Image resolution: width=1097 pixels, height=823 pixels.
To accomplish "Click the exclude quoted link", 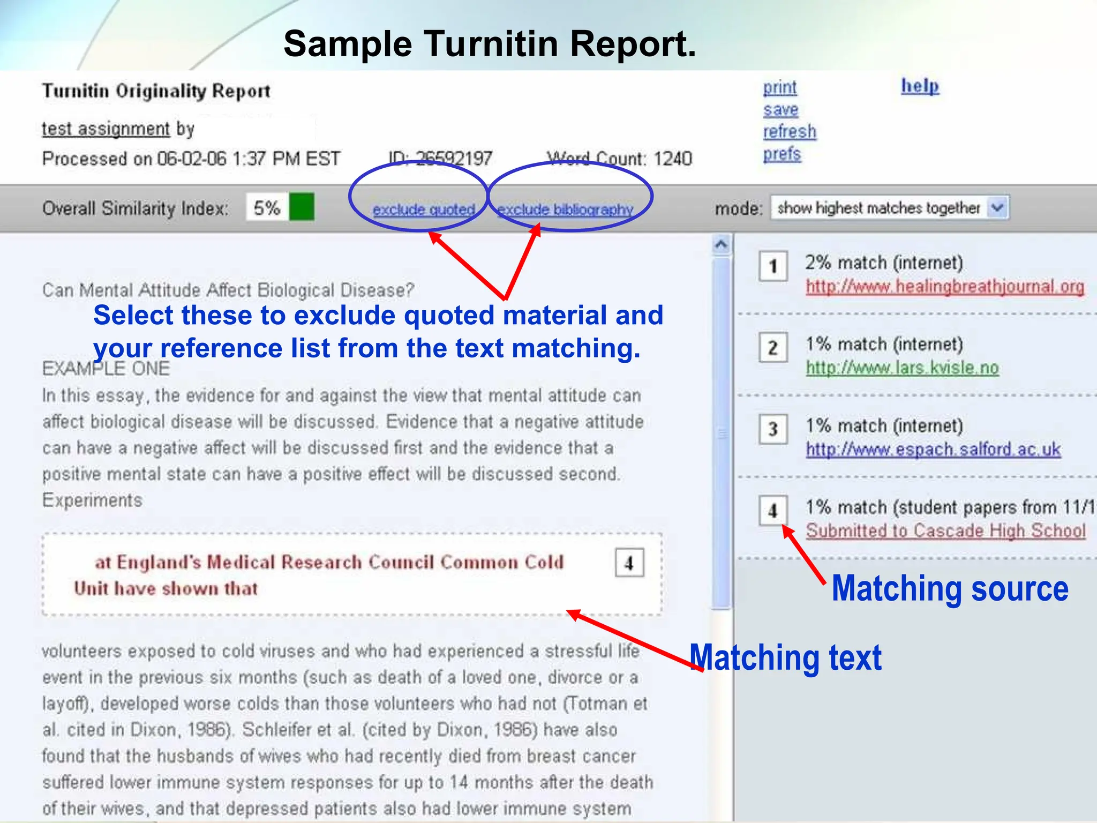I will coord(424,210).
